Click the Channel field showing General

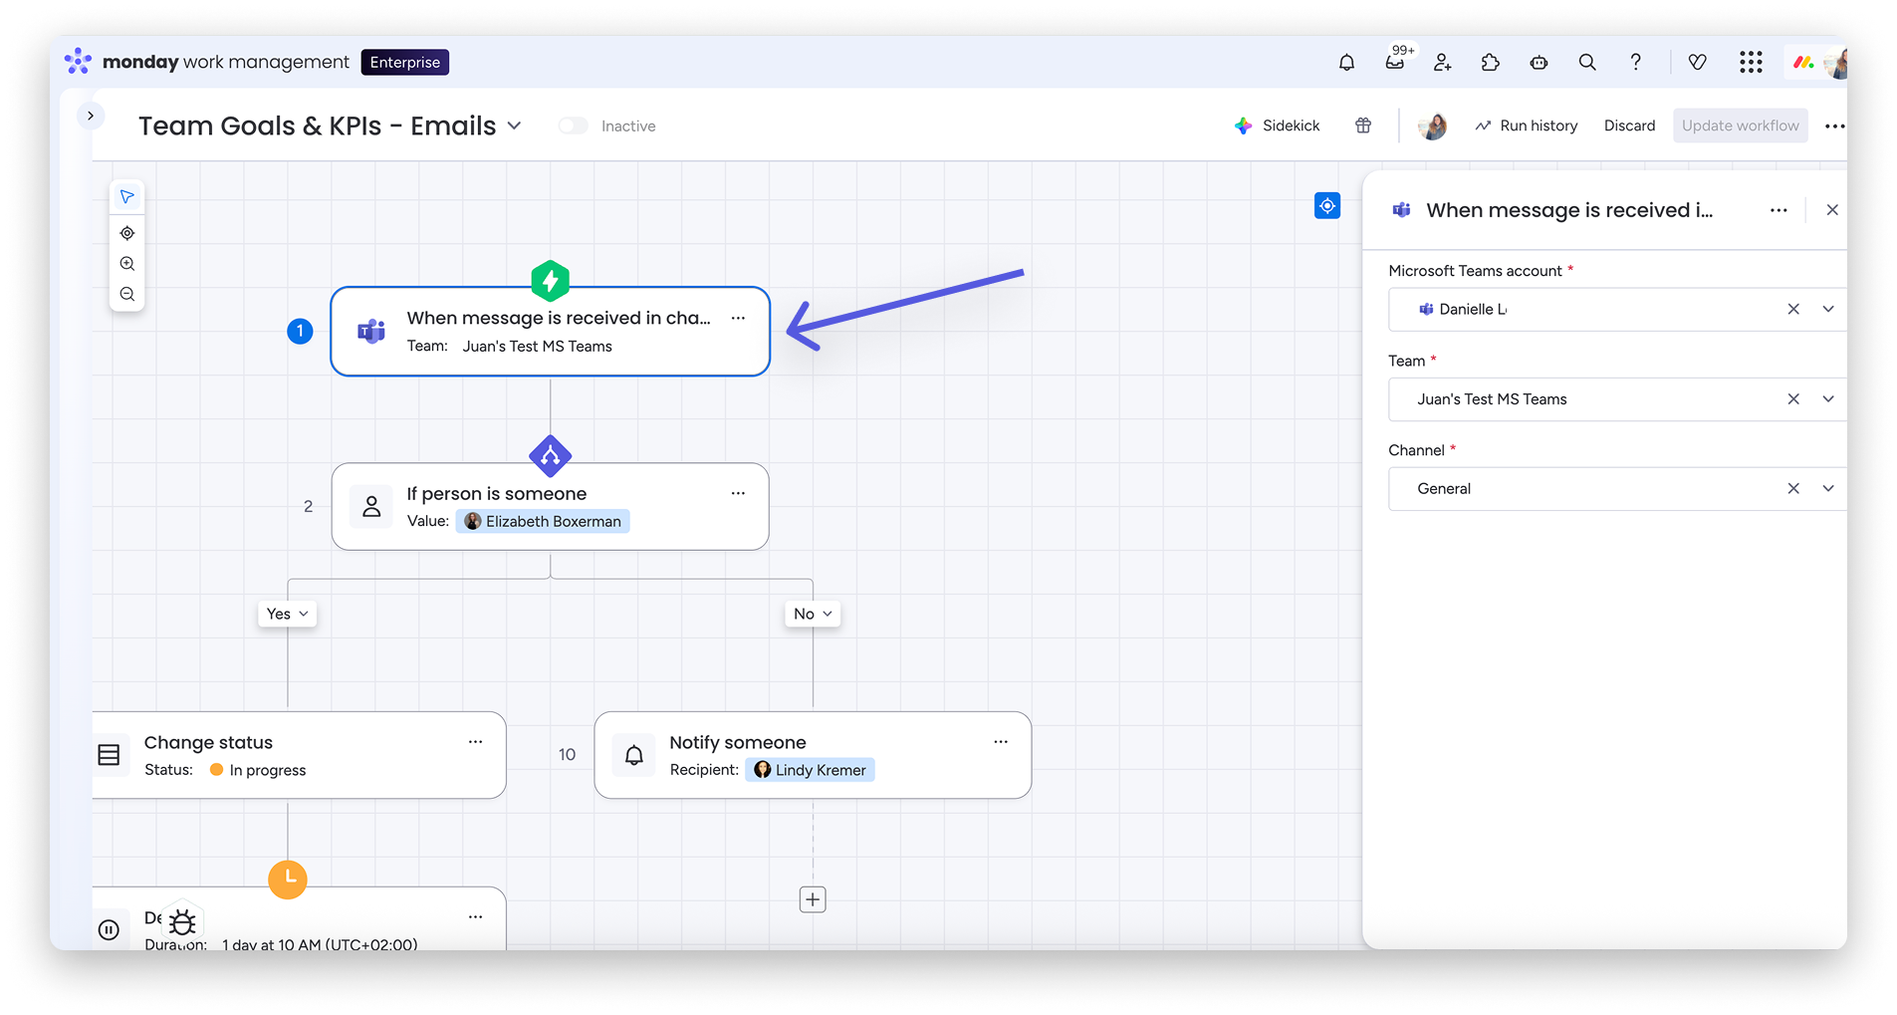click(1617, 489)
